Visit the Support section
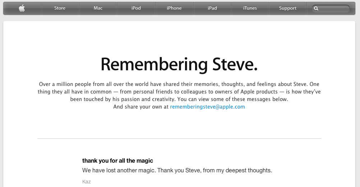 pyautogui.click(x=288, y=8)
